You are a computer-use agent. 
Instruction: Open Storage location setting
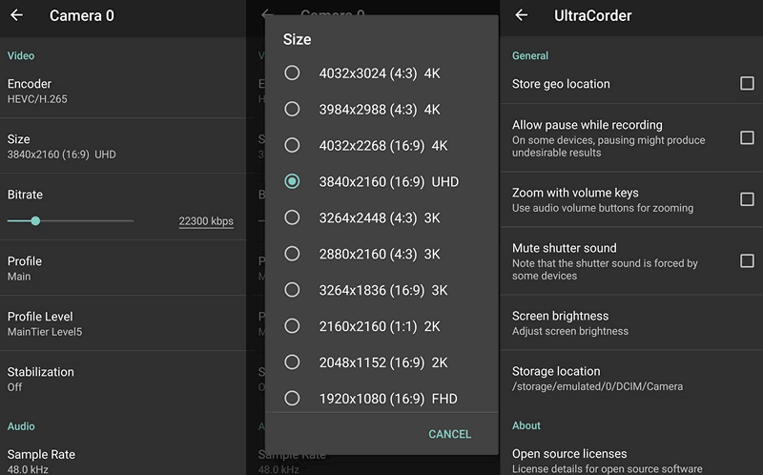[x=631, y=378]
